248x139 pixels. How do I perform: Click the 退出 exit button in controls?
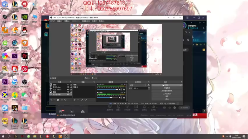point(167,99)
